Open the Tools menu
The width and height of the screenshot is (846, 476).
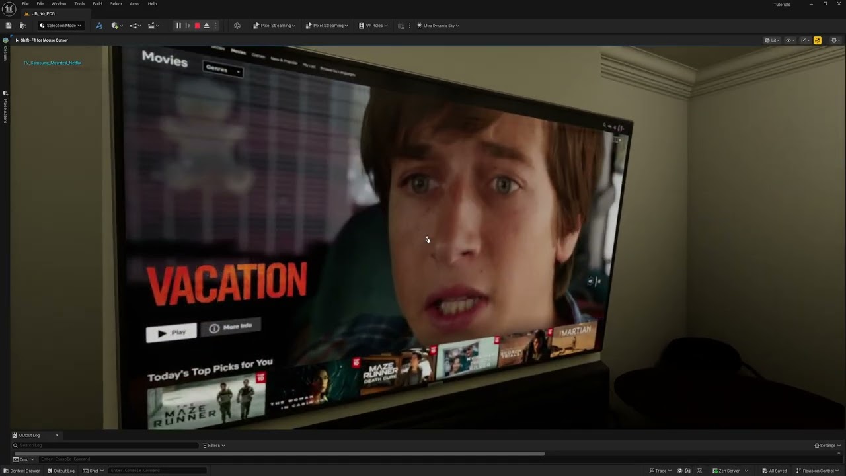coord(79,4)
